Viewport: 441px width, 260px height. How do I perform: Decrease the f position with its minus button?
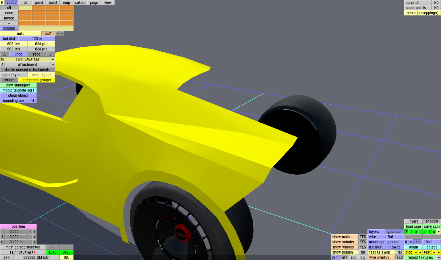click(x=30, y=237)
